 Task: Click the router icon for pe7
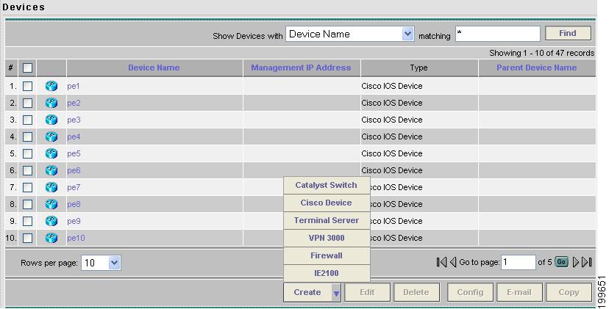pyautogui.click(x=51, y=187)
